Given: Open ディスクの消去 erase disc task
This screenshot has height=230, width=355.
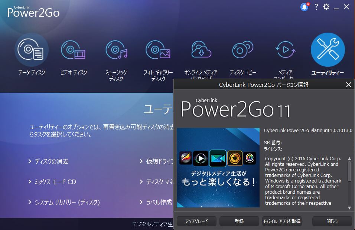Looking at the screenshot, I should [x=51, y=161].
